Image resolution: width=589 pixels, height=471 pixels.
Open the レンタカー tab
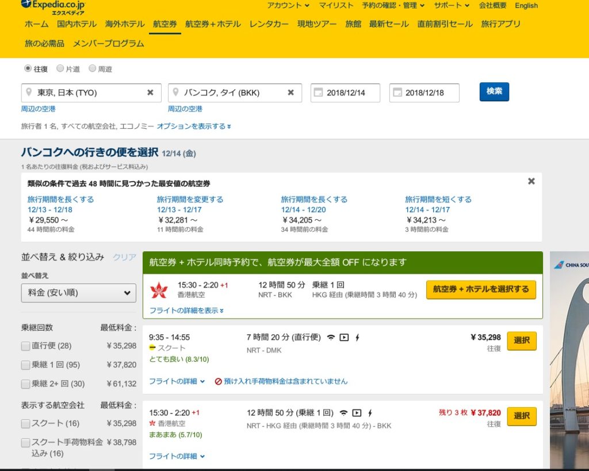[269, 24]
